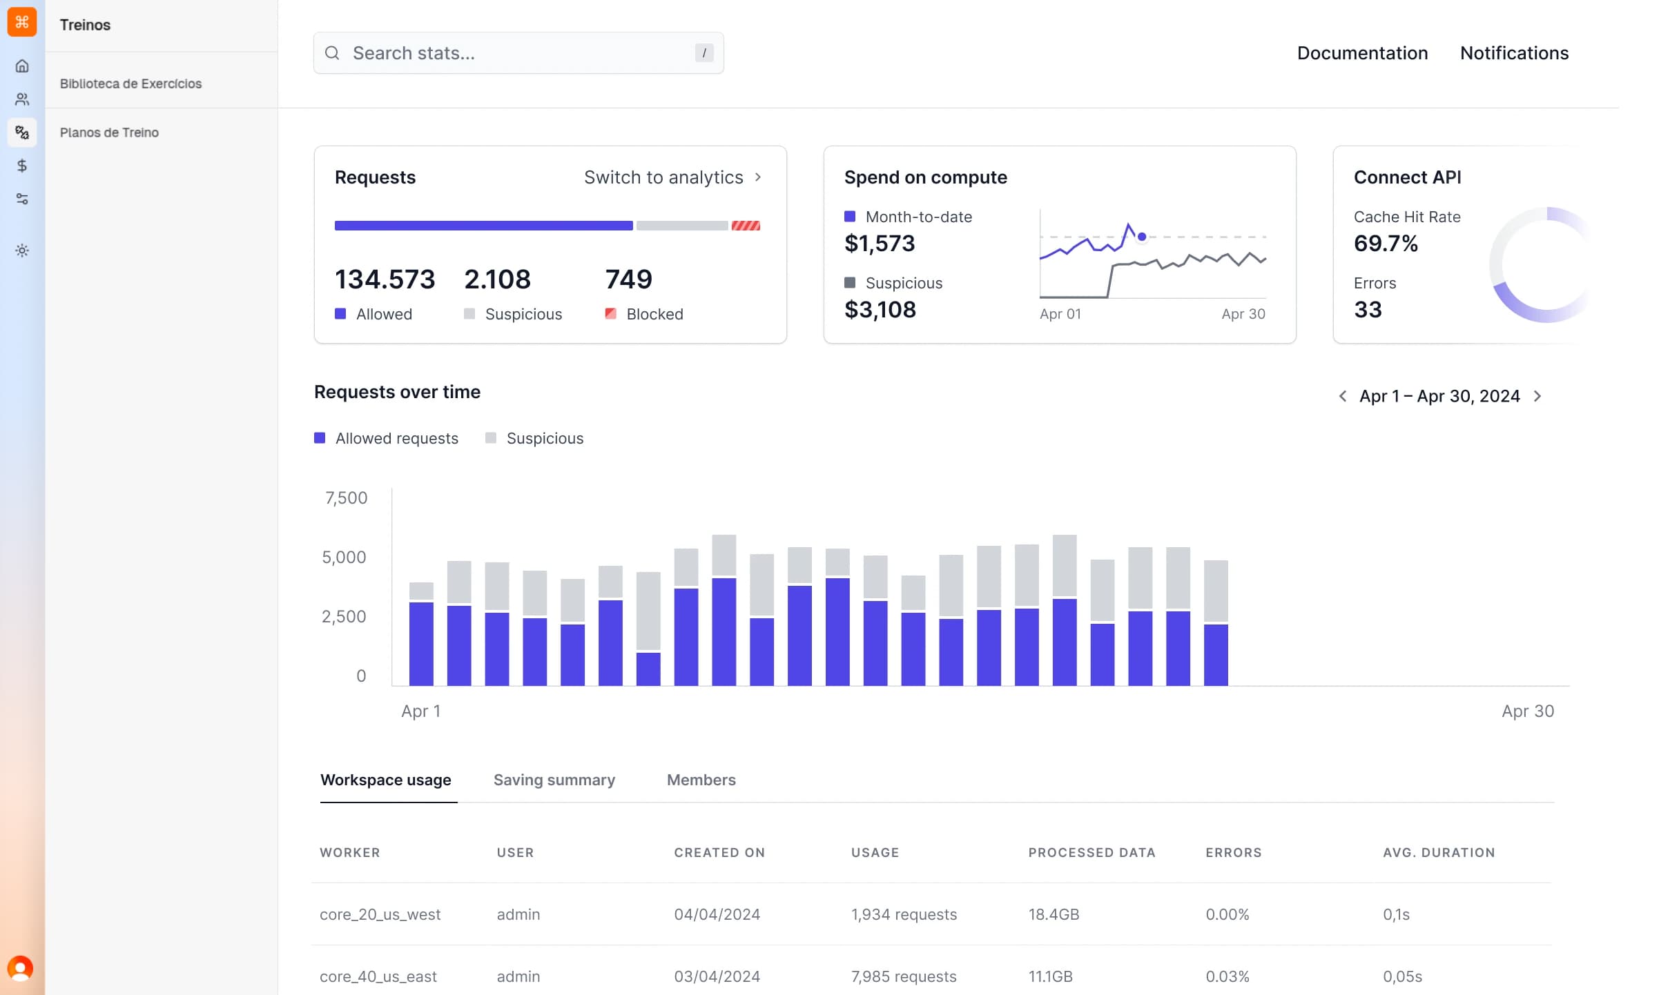The height and width of the screenshot is (995, 1679).
Task: Select the workout plans icon in sidebar
Action: [x=21, y=132]
